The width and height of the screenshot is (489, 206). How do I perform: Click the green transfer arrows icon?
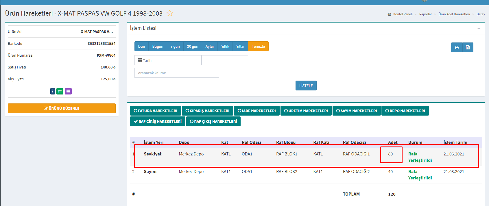click(x=60, y=91)
